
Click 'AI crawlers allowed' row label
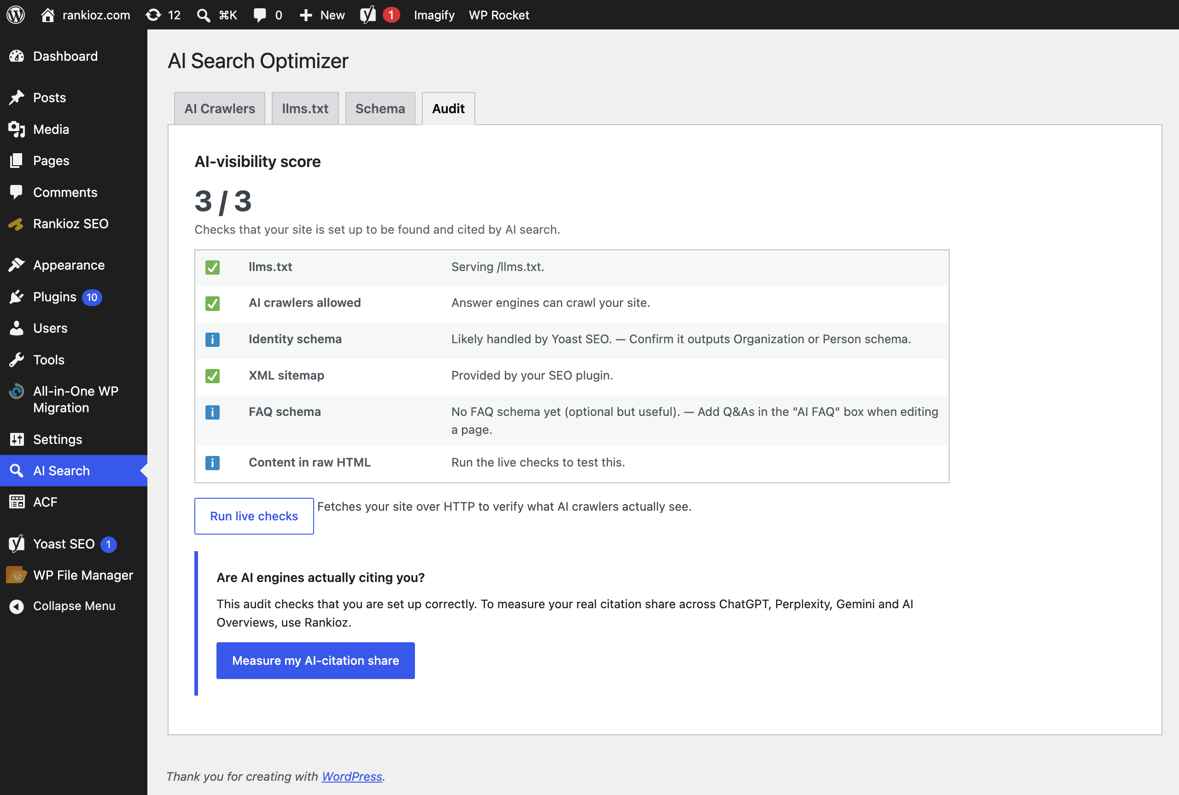[x=304, y=303]
